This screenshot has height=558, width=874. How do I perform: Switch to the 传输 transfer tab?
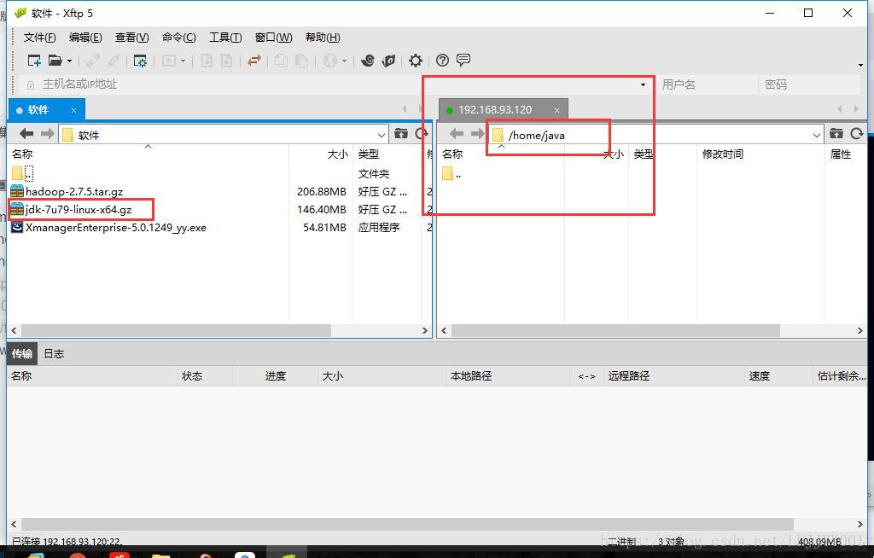22,353
